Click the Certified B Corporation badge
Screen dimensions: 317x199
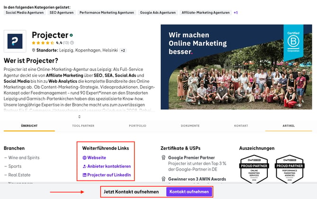[293, 43]
